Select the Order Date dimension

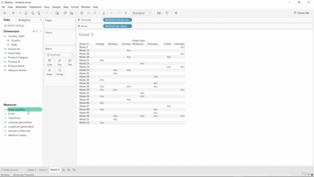(x=14, y=53)
